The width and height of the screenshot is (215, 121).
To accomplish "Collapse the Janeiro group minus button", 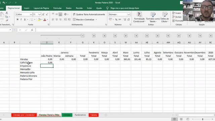I will [83, 36].
